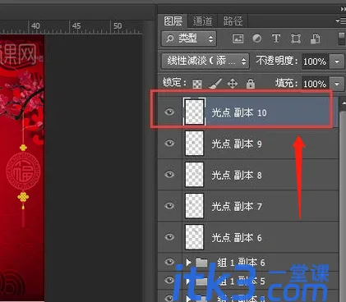Screen dimensions: 346x302
Task: Select the 光点 副本 9 layer thumbnail
Action: [x=194, y=144]
